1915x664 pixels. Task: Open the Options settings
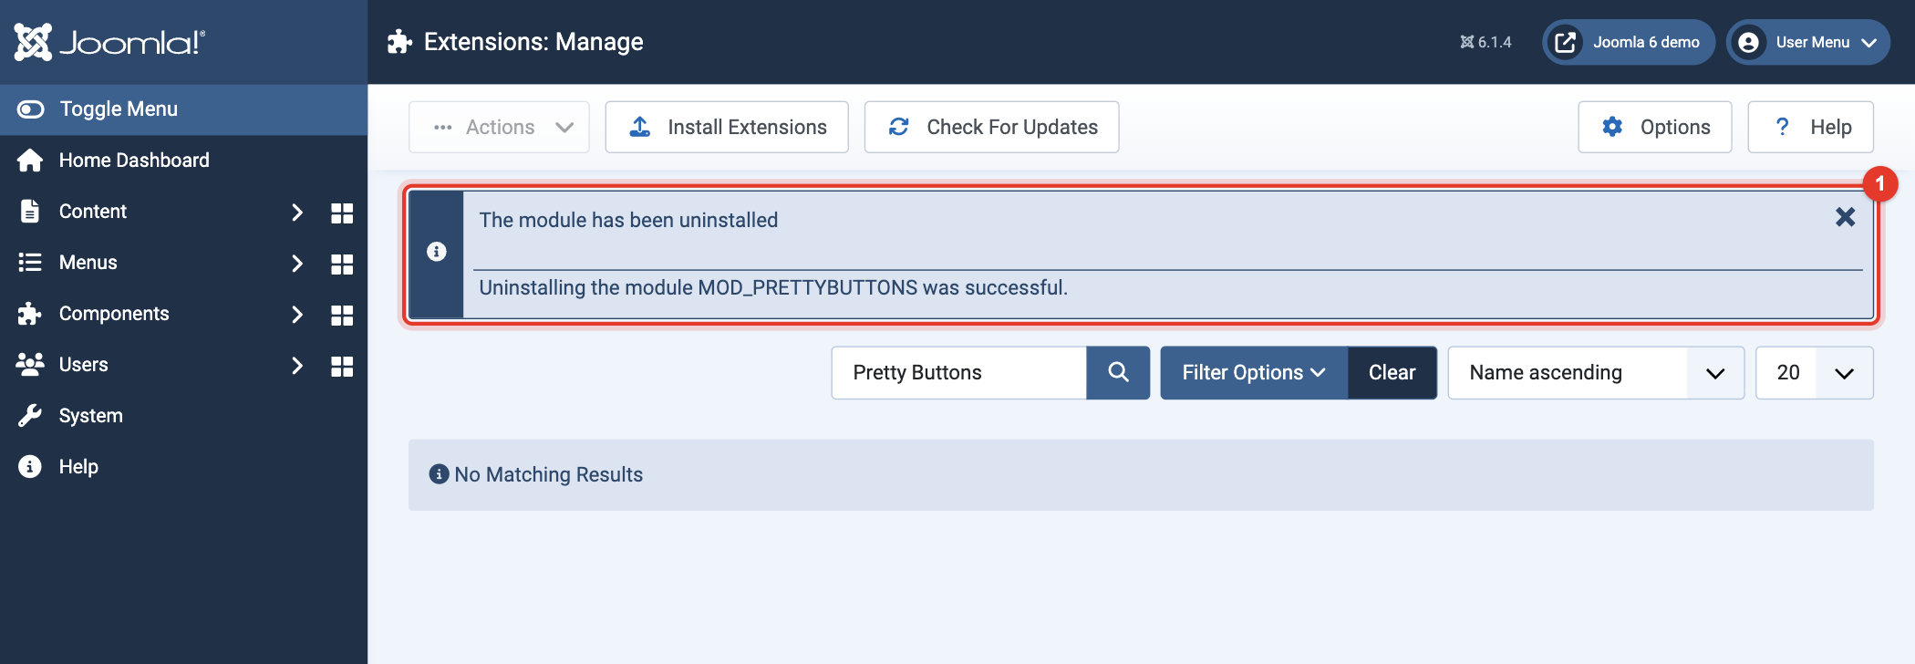coord(1654,127)
